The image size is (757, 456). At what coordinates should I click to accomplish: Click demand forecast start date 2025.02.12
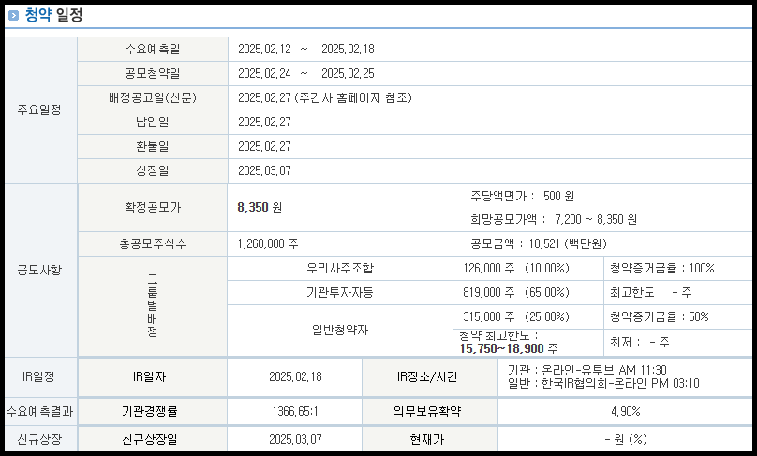click(x=264, y=50)
